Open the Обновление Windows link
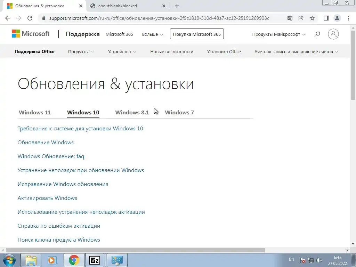 tap(46, 142)
